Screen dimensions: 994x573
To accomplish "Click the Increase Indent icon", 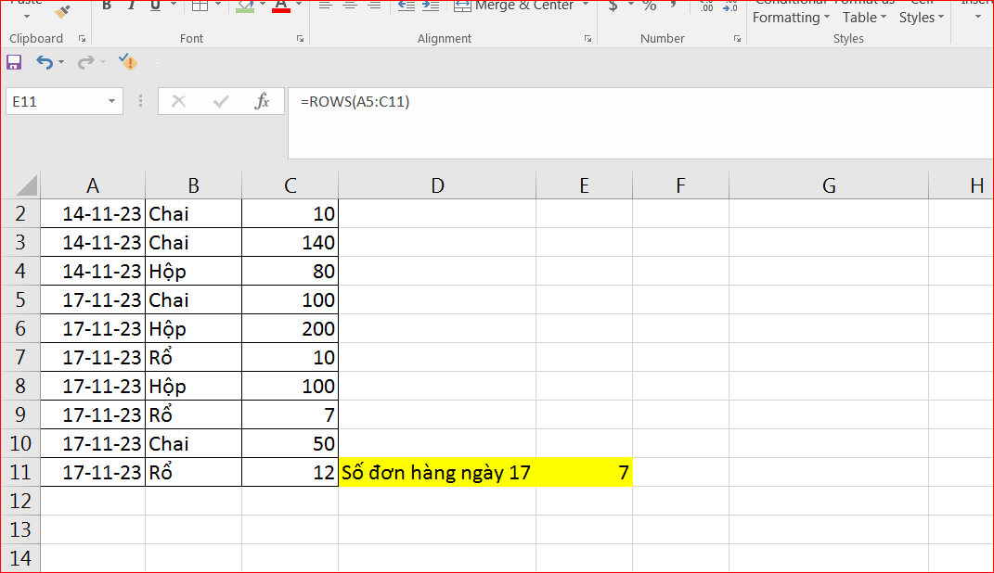I will click(x=431, y=6).
